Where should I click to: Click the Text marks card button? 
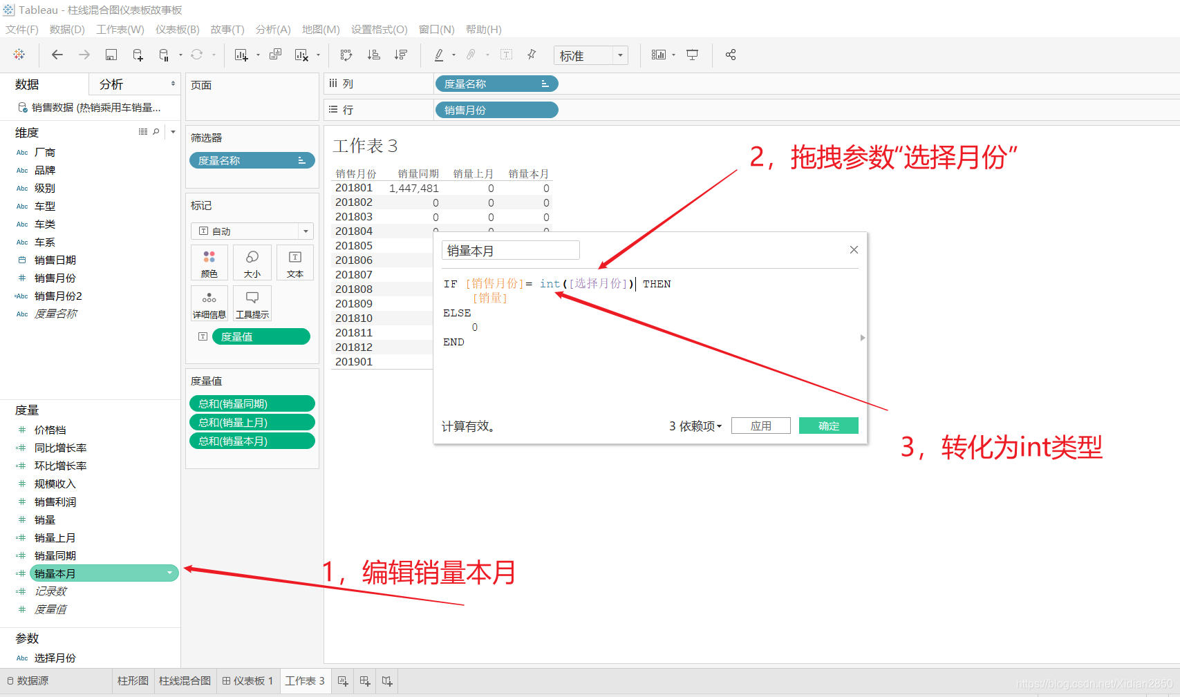click(x=295, y=263)
